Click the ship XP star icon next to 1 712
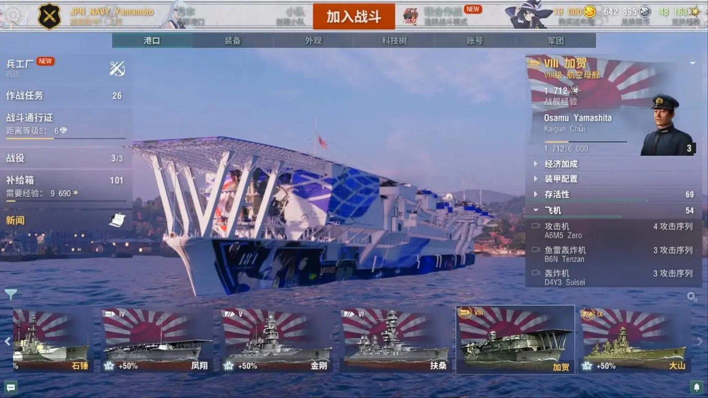Viewport: 708px width, 398px height. [575, 91]
